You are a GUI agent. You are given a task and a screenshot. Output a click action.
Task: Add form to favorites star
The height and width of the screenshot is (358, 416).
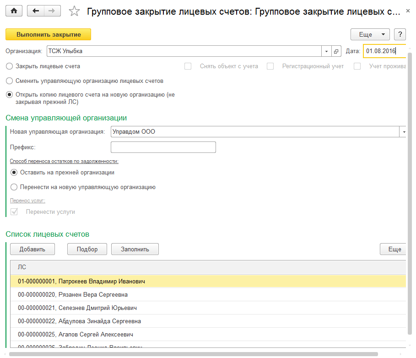click(x=74, y=11)
